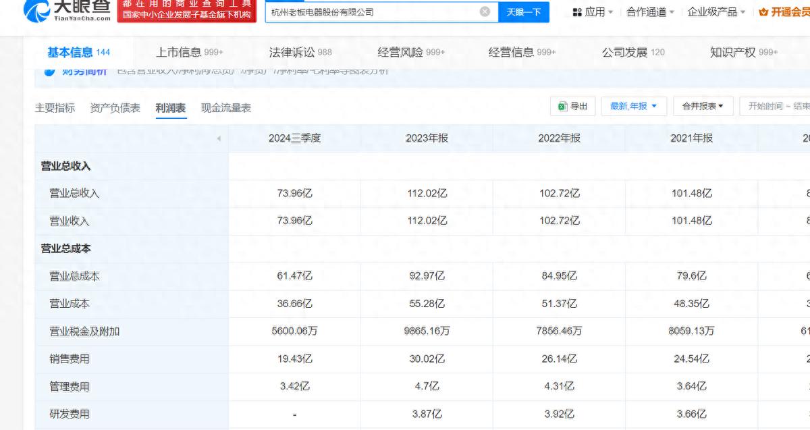Open the 最新,年报 dropdown

point(634,106)
